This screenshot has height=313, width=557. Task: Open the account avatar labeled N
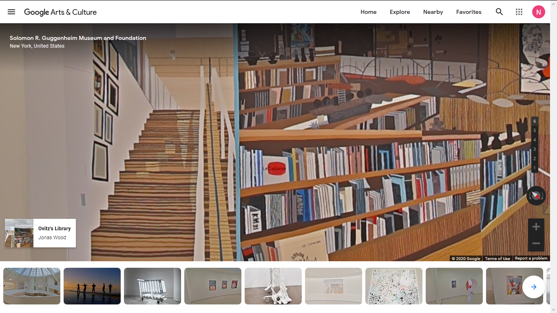pyautogui.click(x=539, y=12)
